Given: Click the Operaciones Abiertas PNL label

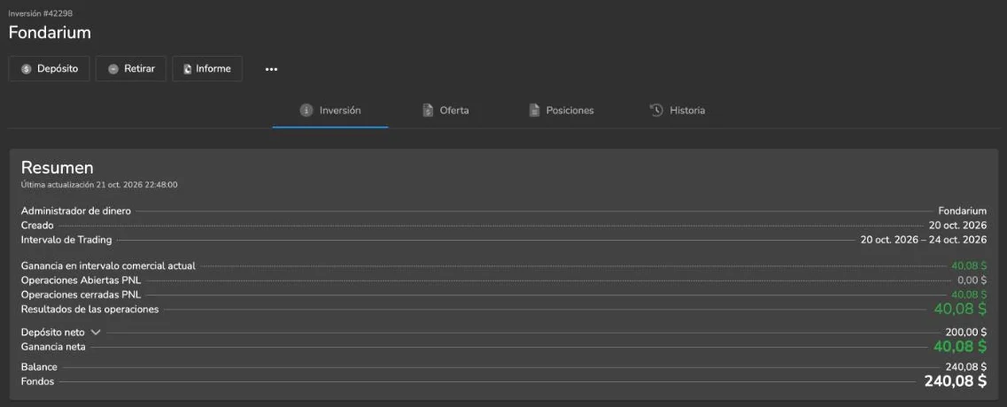Looking at the screenshot, I should coord(81,280).
